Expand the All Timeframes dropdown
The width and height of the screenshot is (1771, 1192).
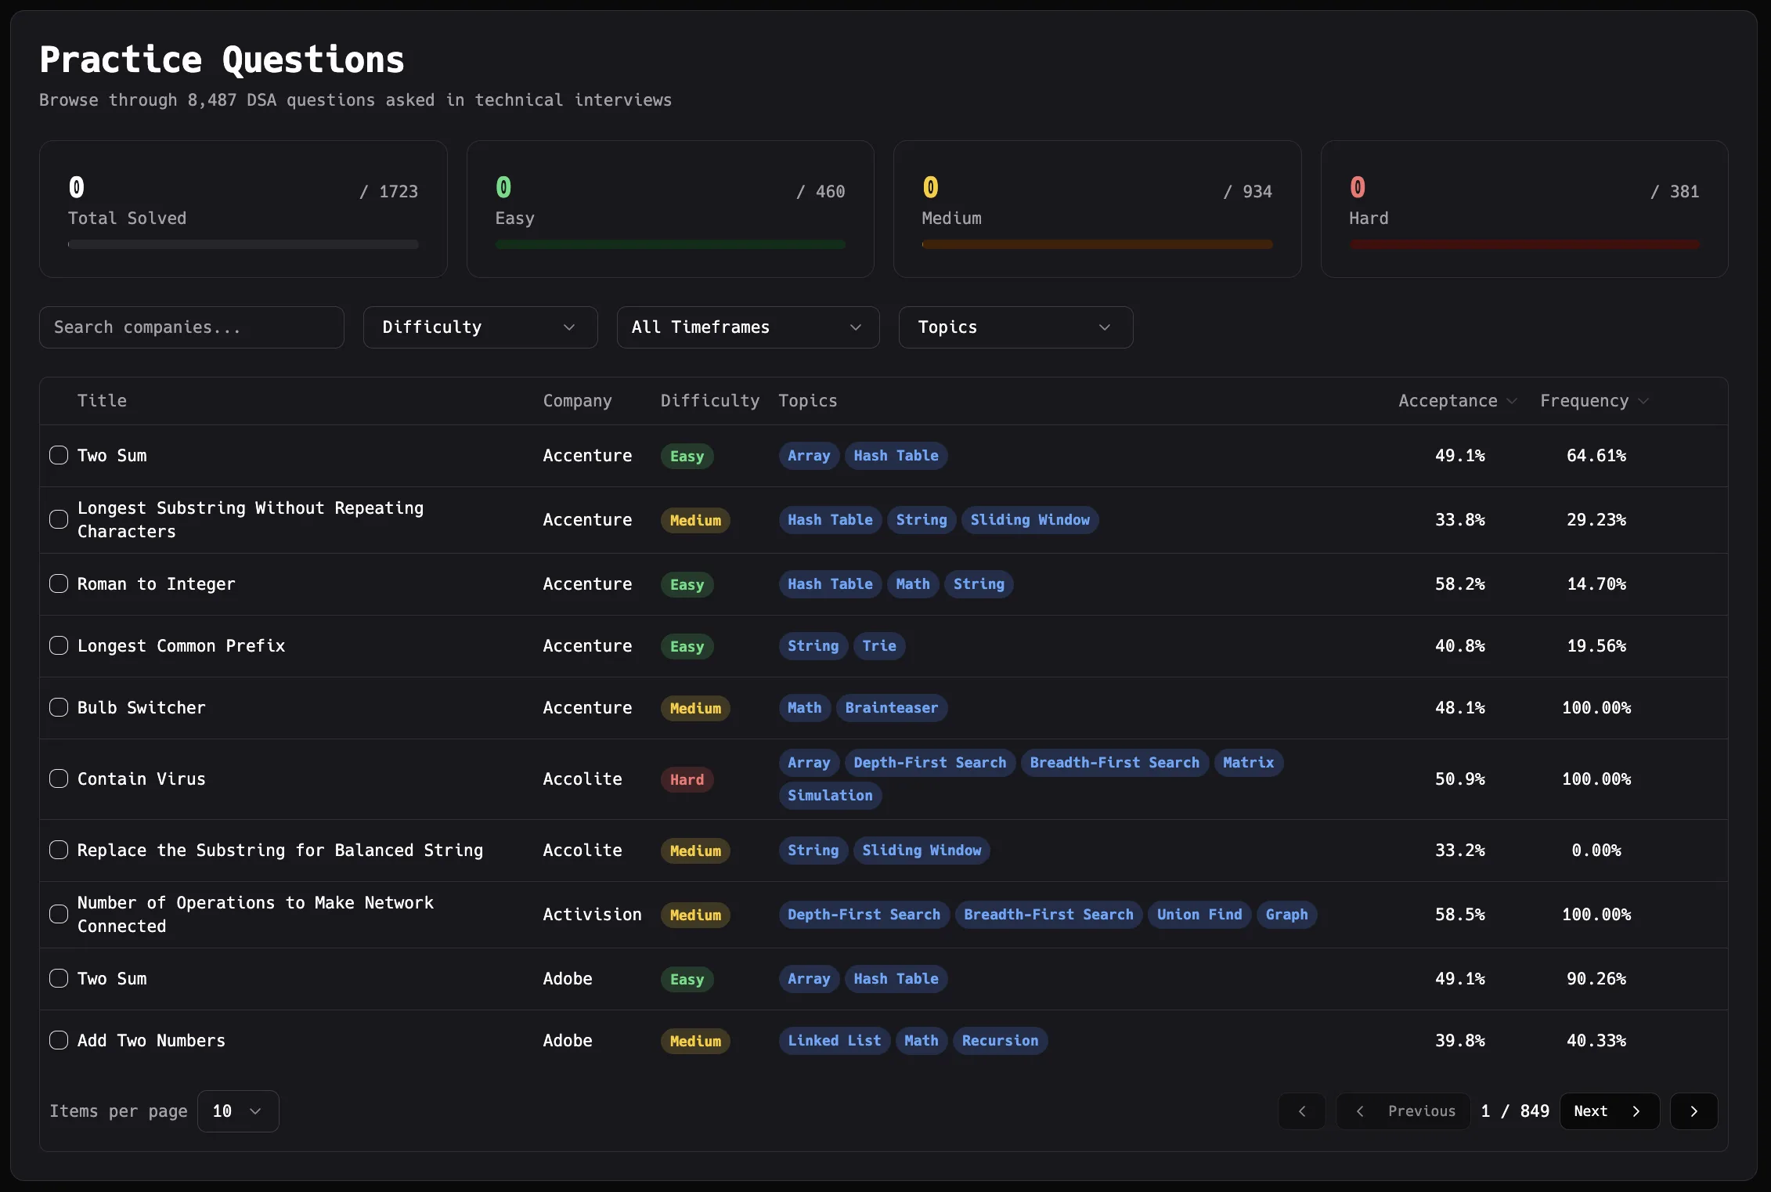pyautogui.click(x=747, y=327)
